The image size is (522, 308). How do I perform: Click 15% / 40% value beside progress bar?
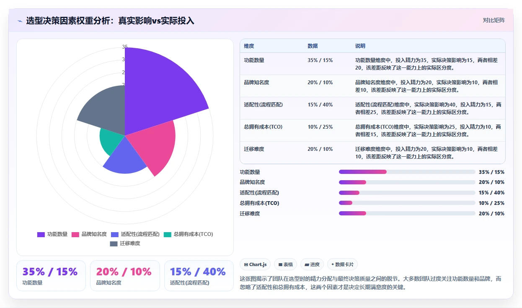(491, 193)
